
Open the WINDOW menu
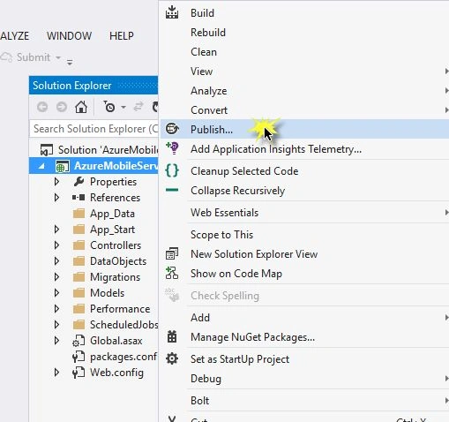tap(70, 36)
